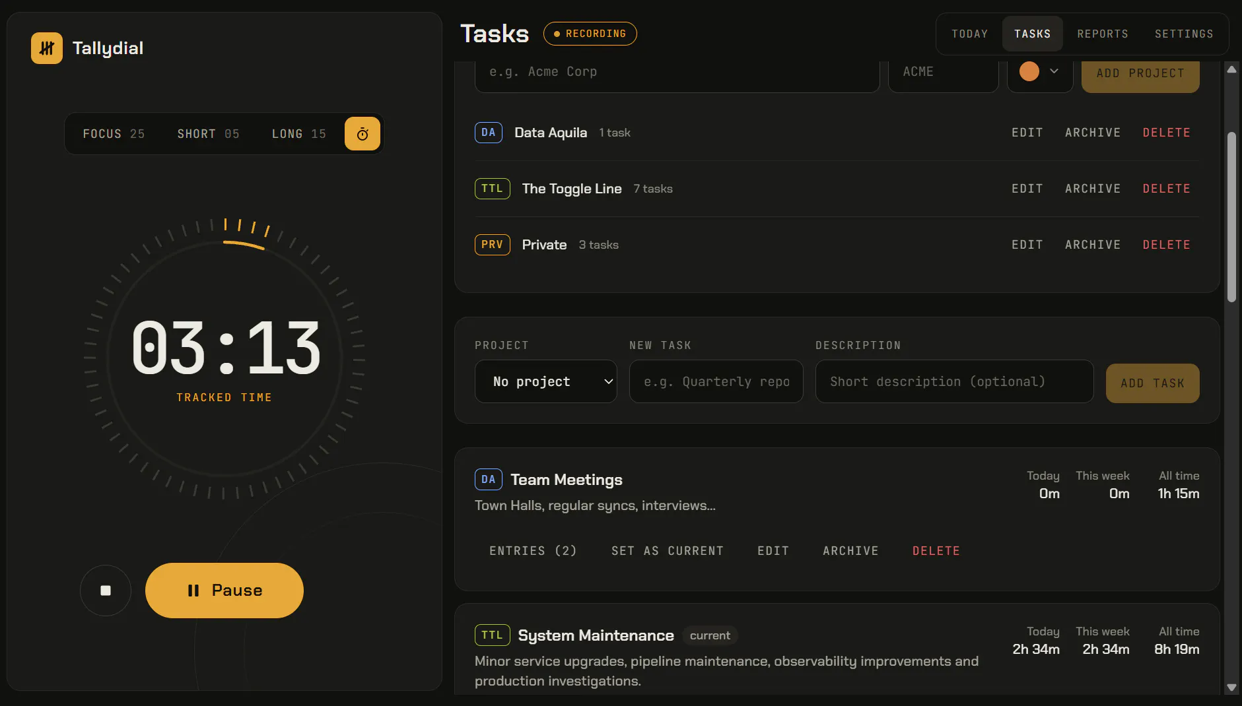Edit the Team Meetings task
Image resolution: width=1242 pixels, height=706 pixels.
pos(773,551)
